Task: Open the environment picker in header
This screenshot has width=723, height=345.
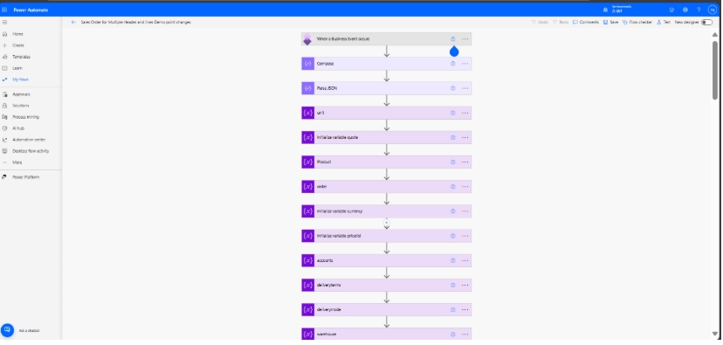Action: click(x=618, y=10)
